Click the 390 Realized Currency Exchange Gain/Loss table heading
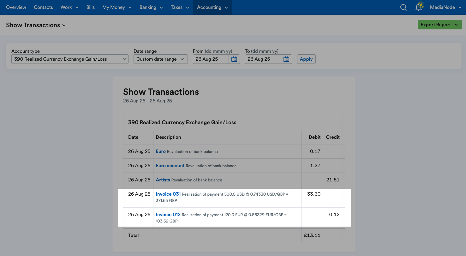466x256 pixels. click(x=182, y=122)
